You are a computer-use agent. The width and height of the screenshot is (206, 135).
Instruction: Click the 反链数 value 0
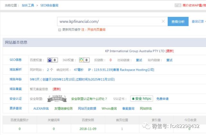tap(111, 60)
